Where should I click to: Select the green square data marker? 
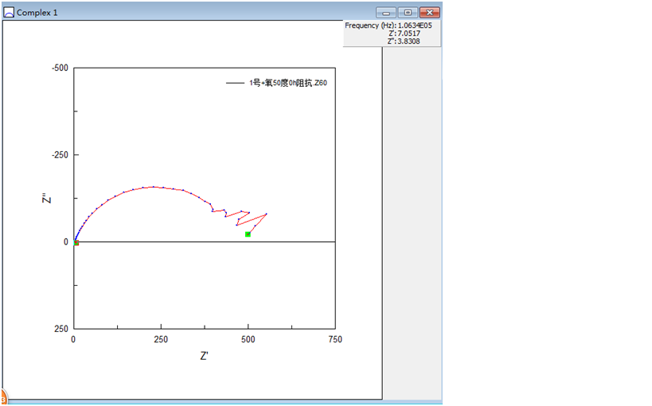point(248,235)
